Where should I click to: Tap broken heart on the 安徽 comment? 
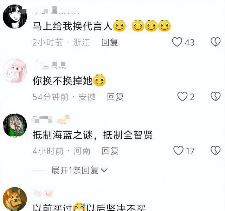[216, 96]
